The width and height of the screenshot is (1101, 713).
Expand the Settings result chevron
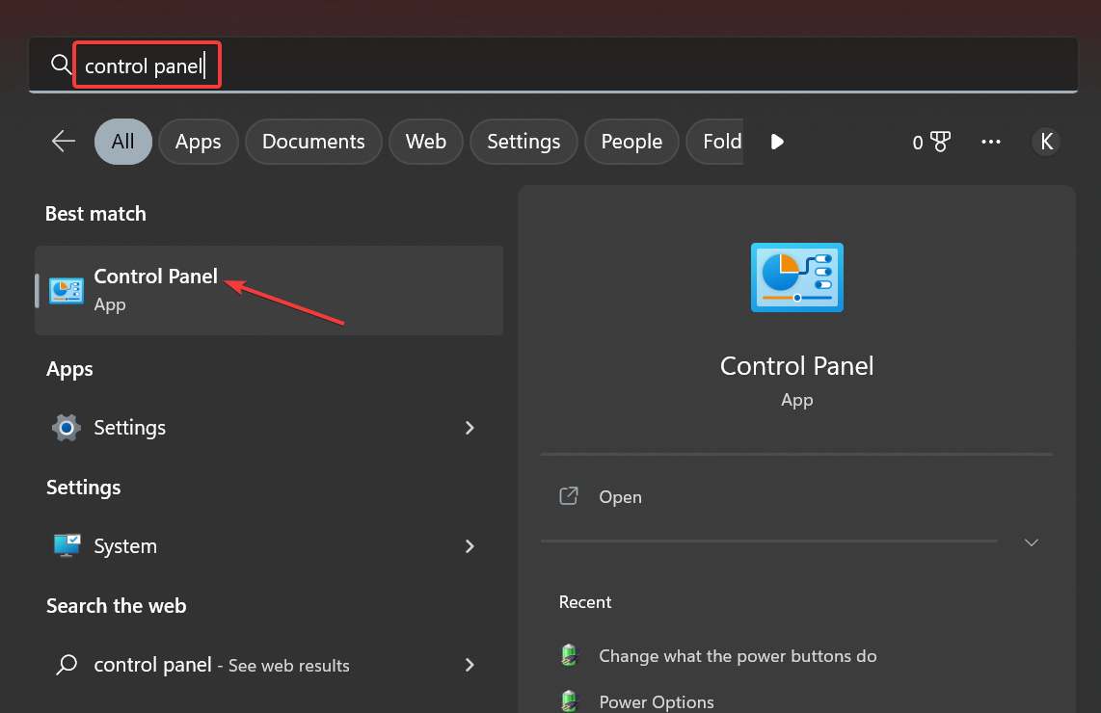click(x=470, y=428)
